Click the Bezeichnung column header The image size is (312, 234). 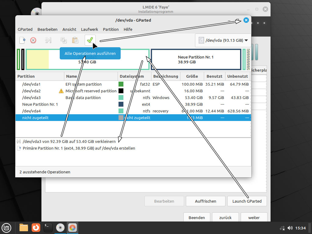(166, 76)
